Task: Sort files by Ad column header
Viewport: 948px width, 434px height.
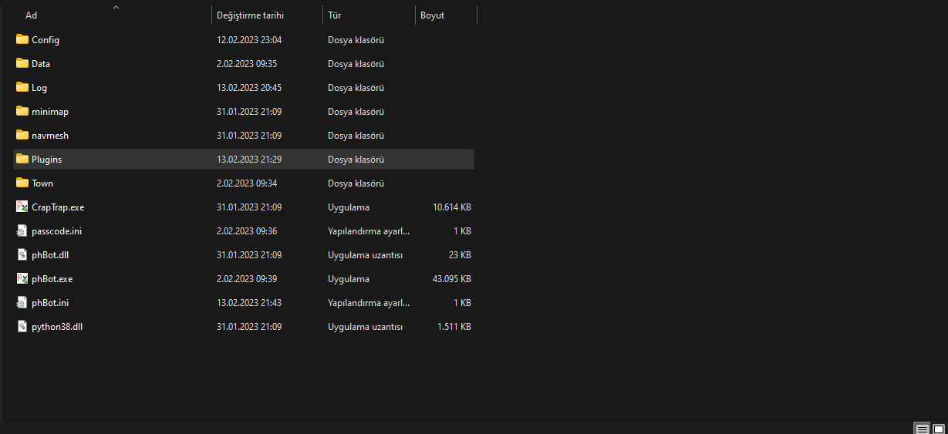Action: coord(31,15)
